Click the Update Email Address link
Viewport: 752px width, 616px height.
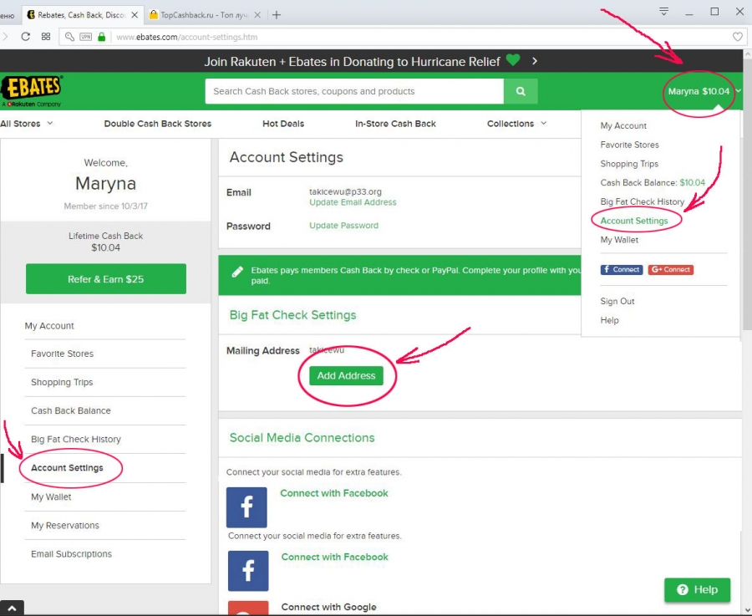(353, 202)
